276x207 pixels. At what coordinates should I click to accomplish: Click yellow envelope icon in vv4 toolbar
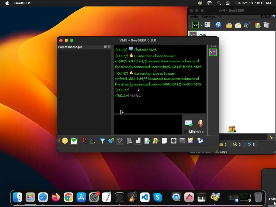coord(229,25)
